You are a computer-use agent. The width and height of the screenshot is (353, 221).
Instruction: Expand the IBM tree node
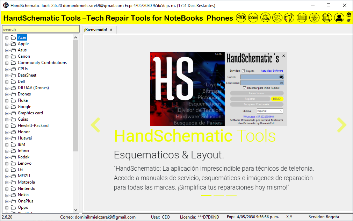tap(7, 145)
